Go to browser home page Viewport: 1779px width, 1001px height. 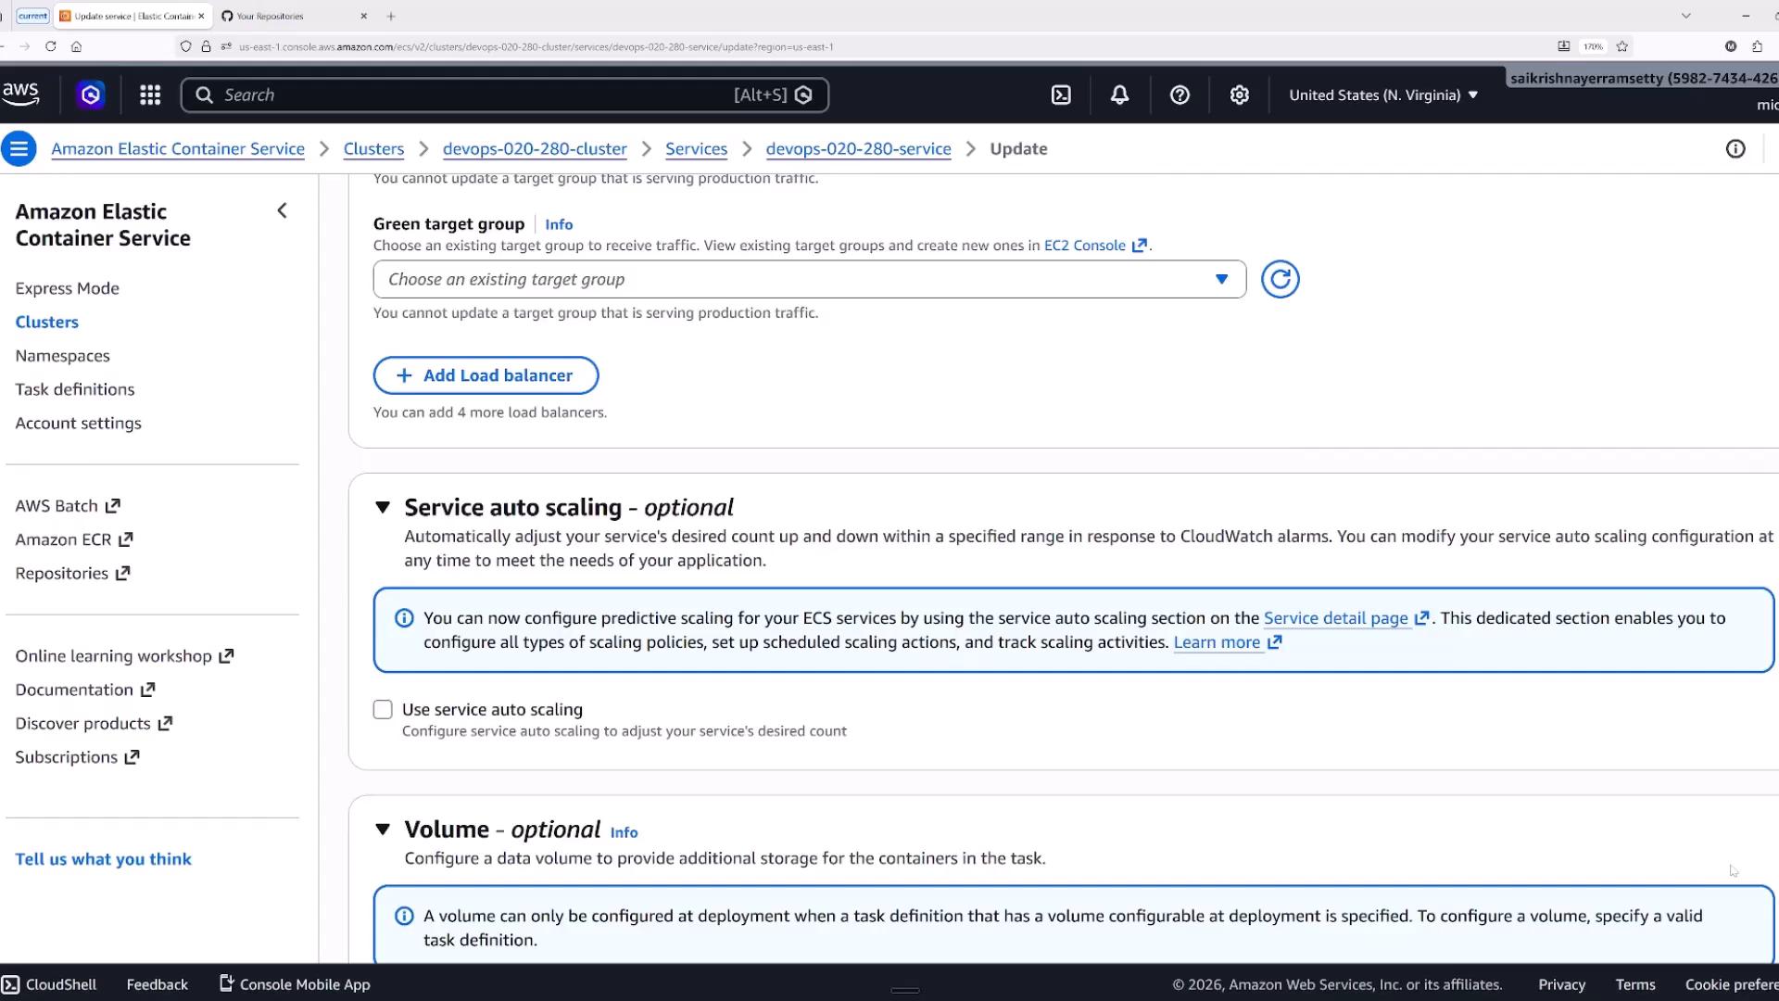(x=76, y=46)
